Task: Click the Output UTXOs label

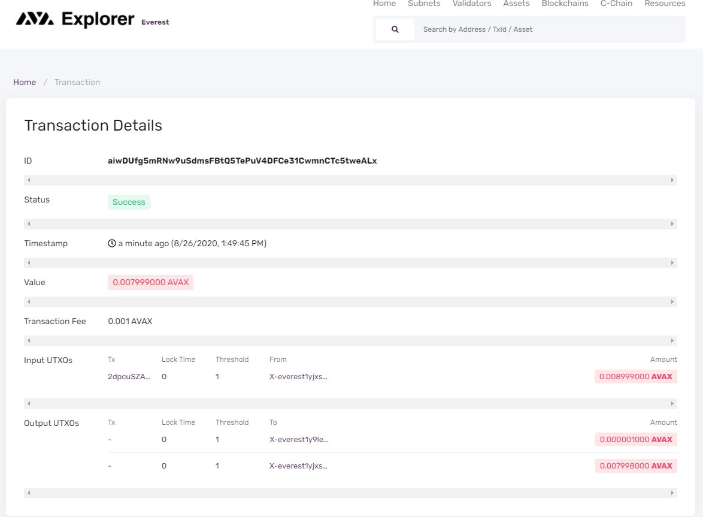Action: click(51, 423)
